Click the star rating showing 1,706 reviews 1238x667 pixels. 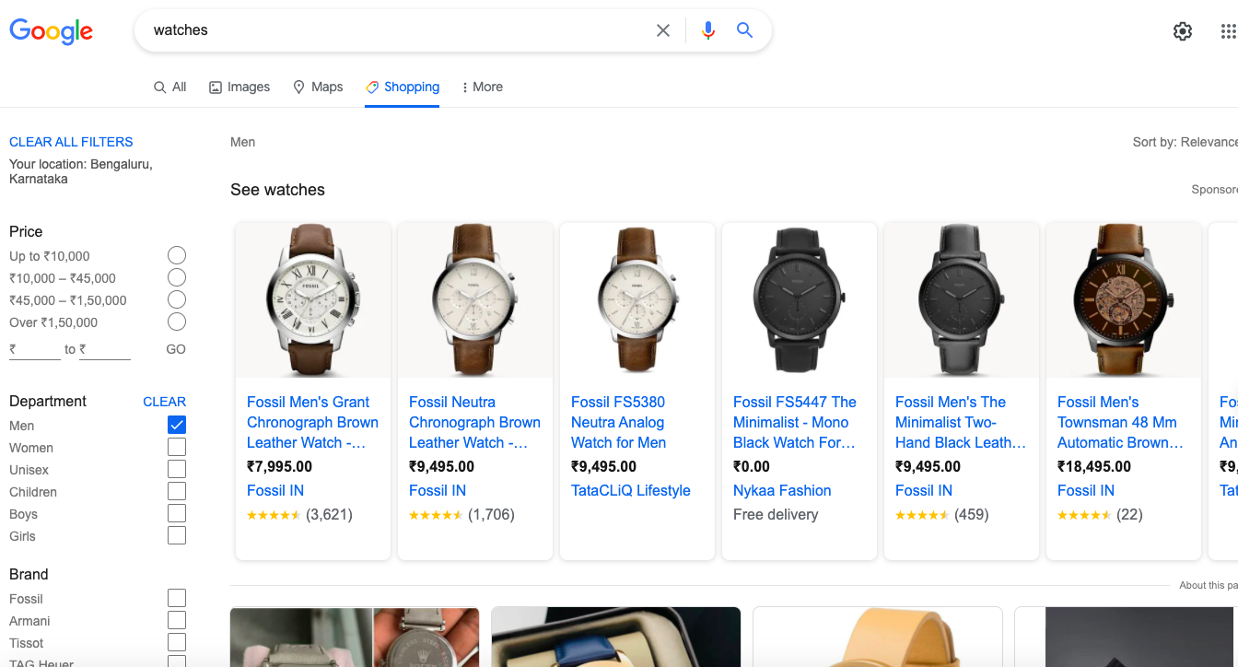(x=436, y=515)
